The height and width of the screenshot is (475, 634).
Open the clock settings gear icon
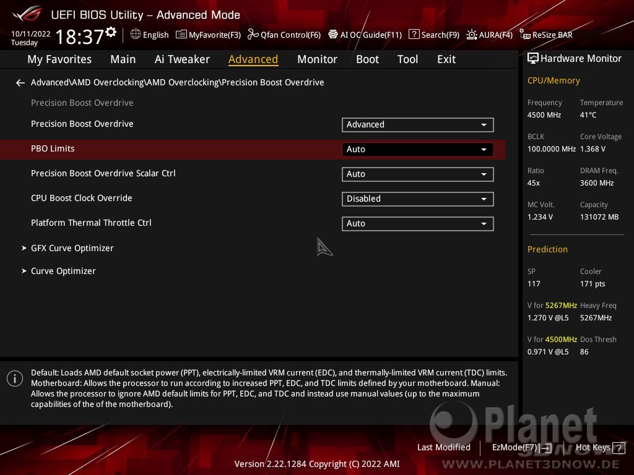[x=111, y=32]
